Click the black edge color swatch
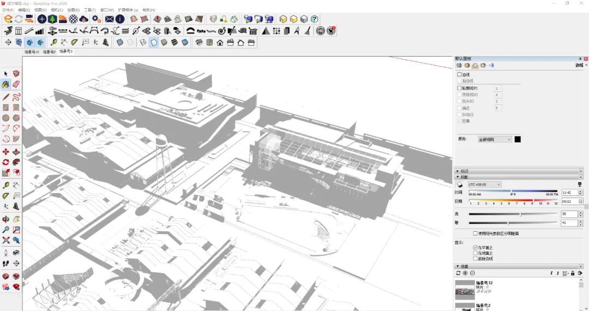The image size is (589, 311). 518,139
